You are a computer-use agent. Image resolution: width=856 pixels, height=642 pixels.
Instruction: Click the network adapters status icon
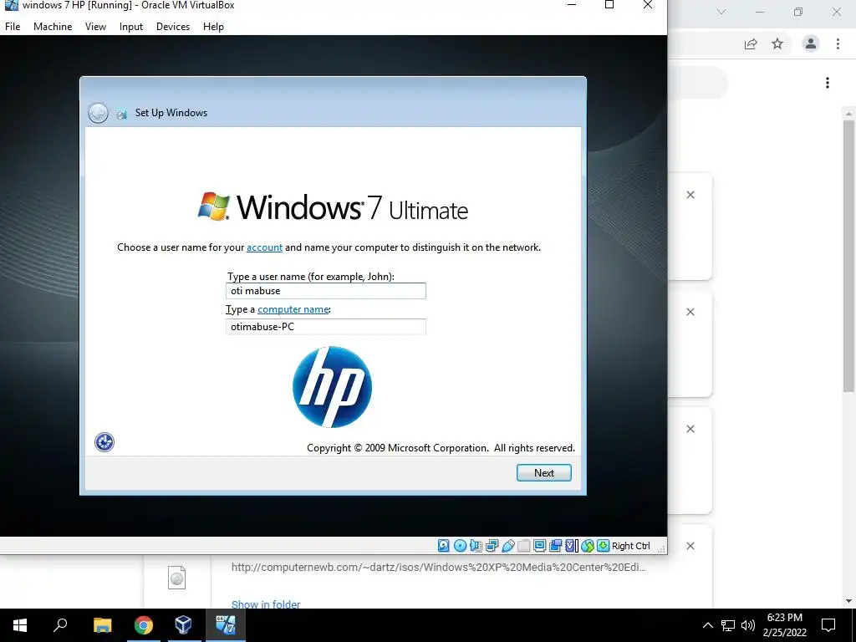492,545
